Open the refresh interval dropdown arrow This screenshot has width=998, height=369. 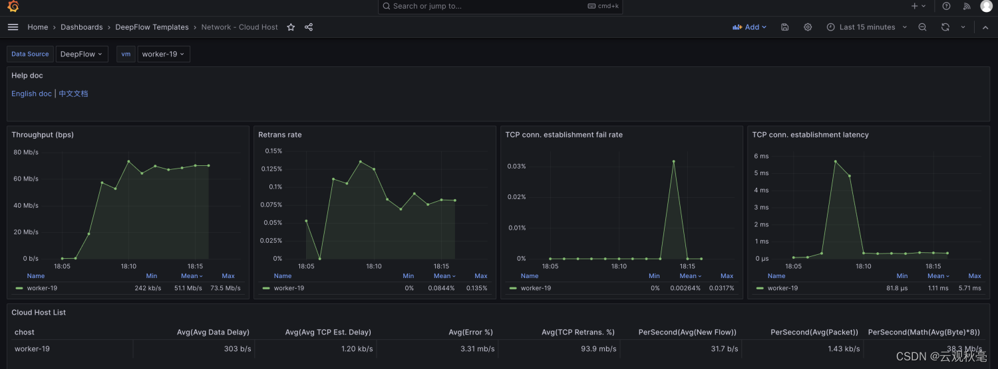(963, 27)
